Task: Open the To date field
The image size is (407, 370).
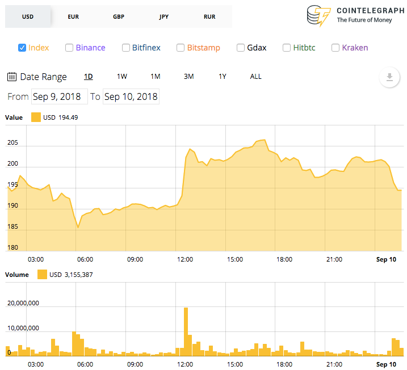Action: [x=131, y=96]
